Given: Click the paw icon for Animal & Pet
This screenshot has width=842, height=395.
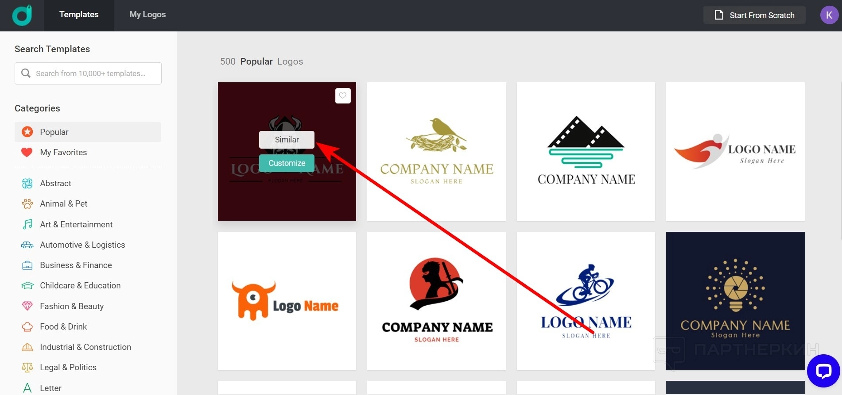Looking at the screenshot, I should (x=27, y=203).
